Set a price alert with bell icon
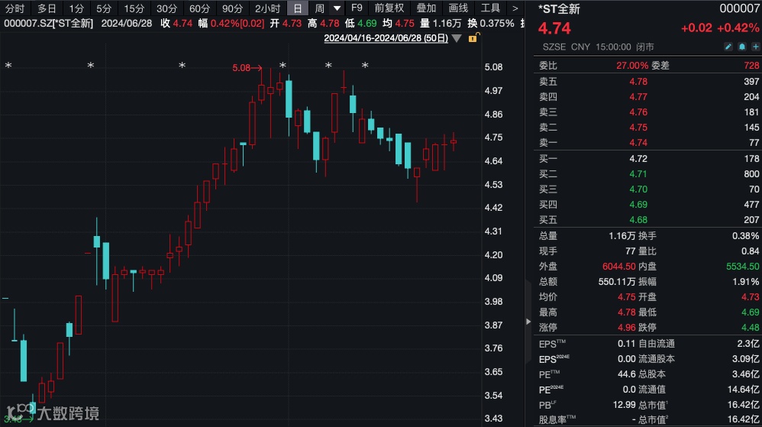Image resolution: width=762 pixels, height=427 pixels. click(742, 47)
